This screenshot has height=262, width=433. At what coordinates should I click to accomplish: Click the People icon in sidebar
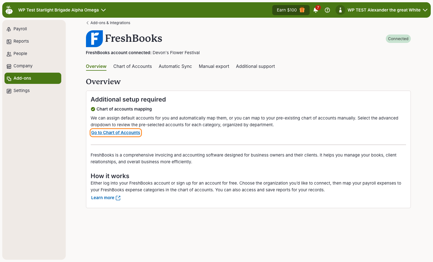pos(9,54)
